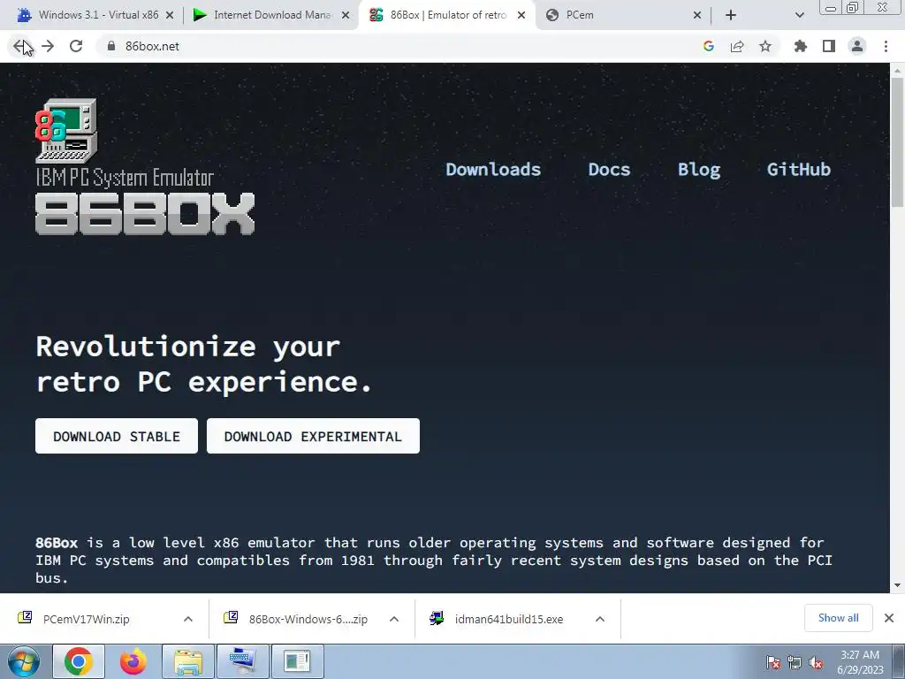Image resolution: width=905 pixels, height=679 pixels.
Task: Click the Google icon in address bar
Action: point(709,46)
